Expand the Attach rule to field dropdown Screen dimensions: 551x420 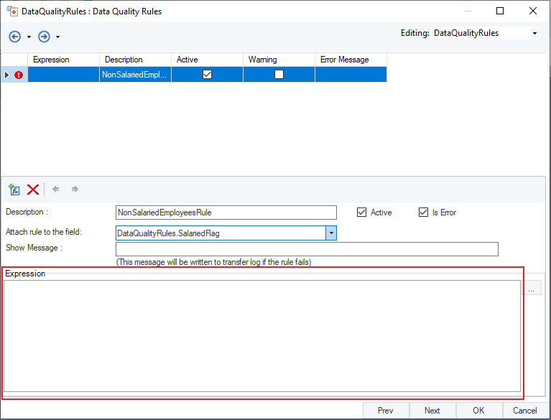point(330,233)
